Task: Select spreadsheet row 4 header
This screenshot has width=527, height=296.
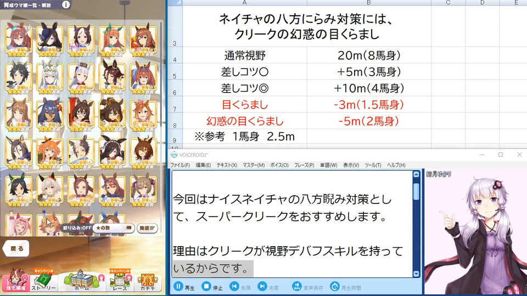Action: (175, 55)
